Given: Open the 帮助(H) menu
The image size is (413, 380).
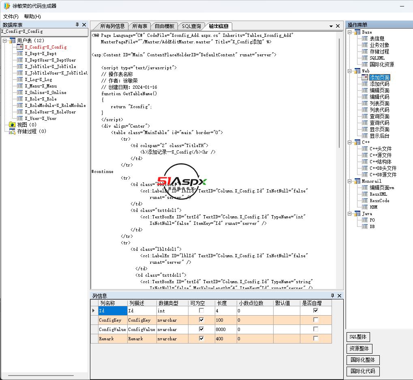Looking at the screenshot, I should pyautogui.click(x=32, y=16).
